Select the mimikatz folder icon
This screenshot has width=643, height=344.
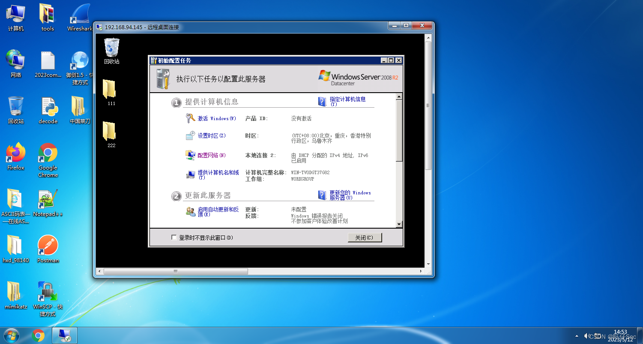click(16, 295)
